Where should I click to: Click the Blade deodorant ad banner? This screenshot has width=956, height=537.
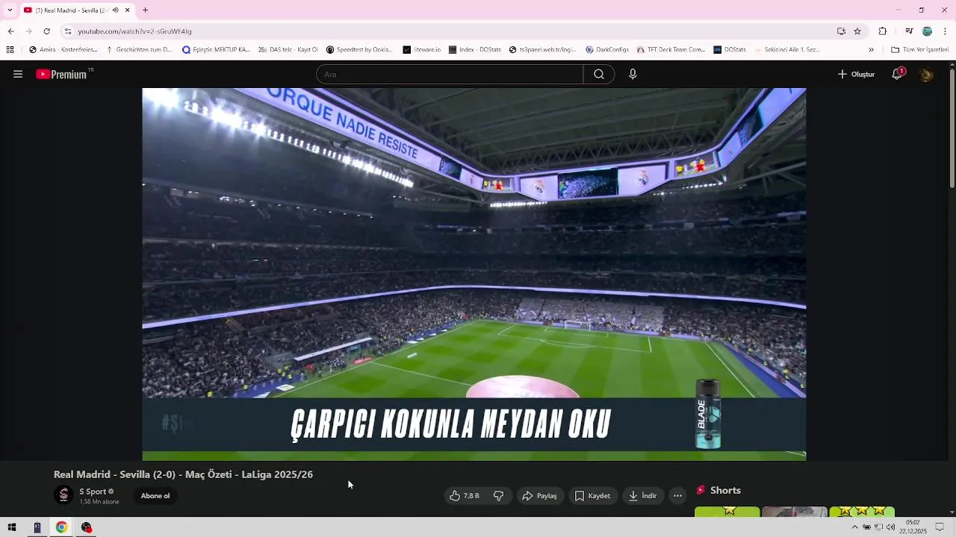(x=474, y=424)
